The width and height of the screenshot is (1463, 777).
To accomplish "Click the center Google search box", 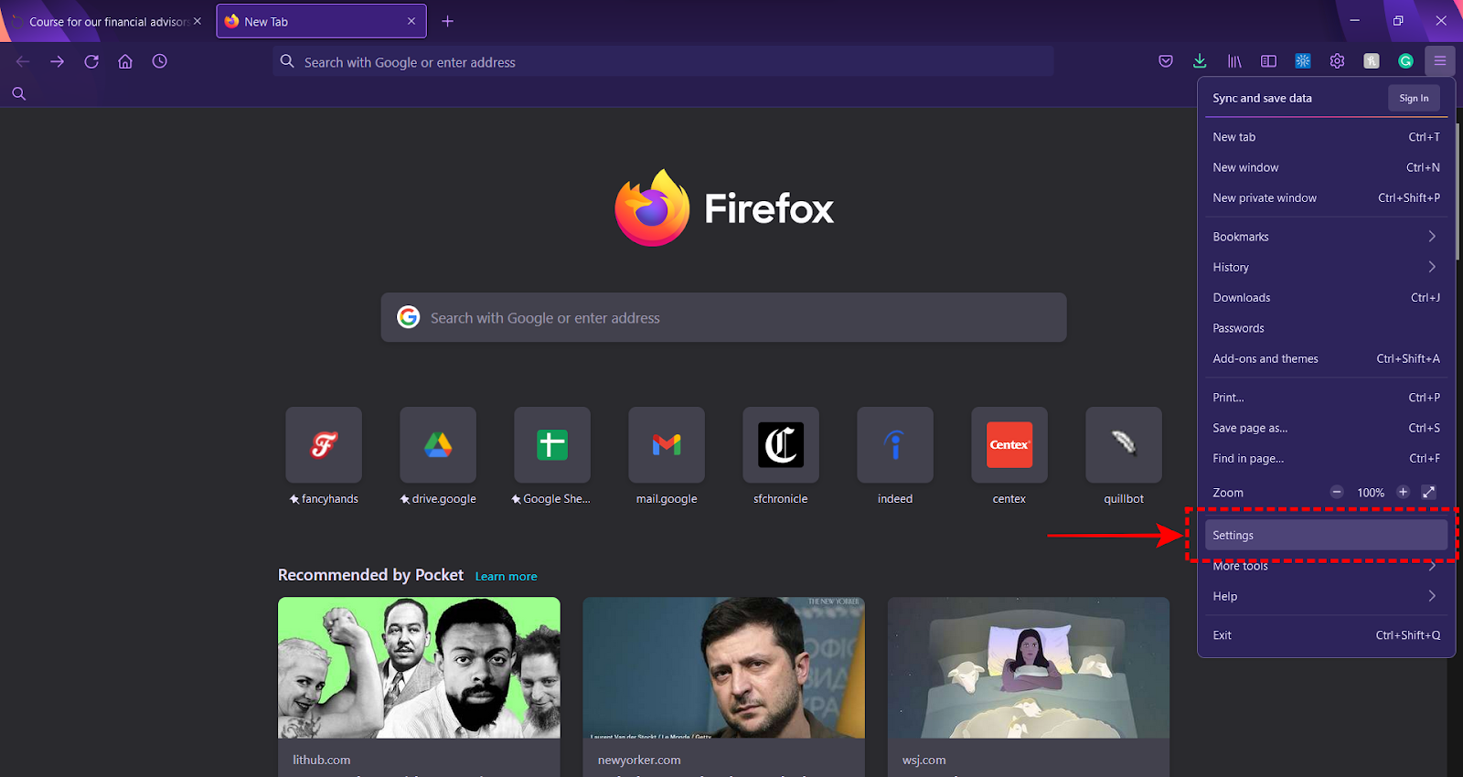I will click(723, 317).
